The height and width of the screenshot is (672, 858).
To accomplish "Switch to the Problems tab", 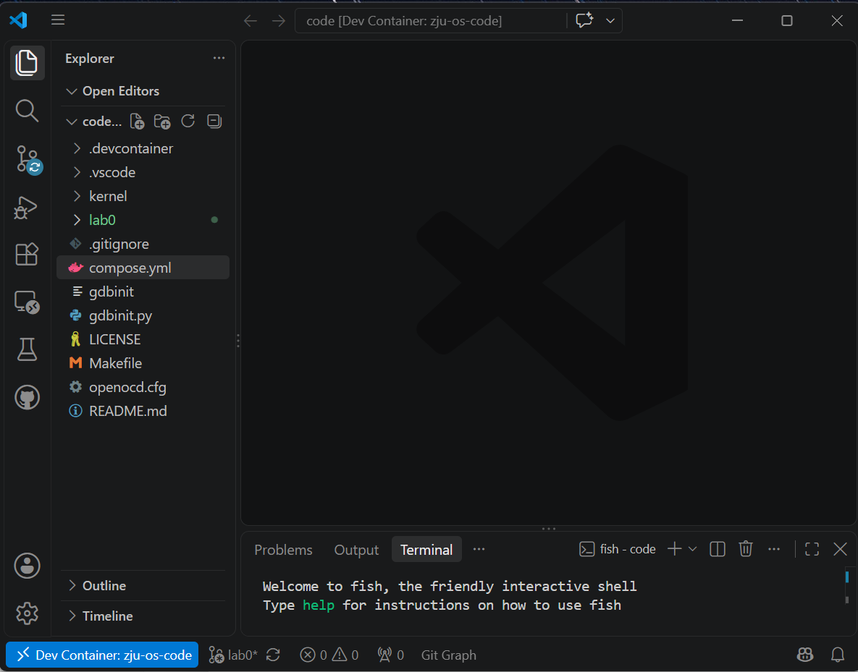I will click(x=283, y=550).
